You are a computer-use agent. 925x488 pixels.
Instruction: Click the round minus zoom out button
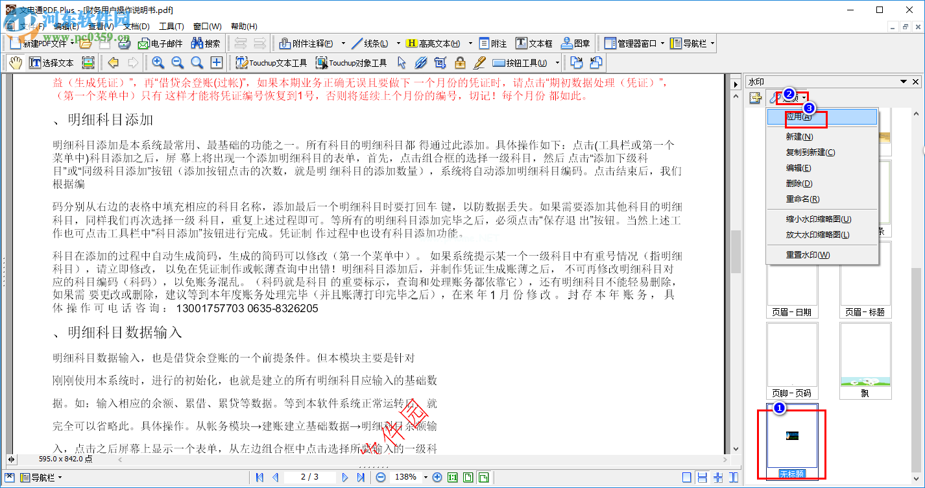pos(381,478)
